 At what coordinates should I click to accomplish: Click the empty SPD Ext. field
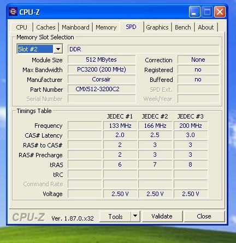[198, 89]
